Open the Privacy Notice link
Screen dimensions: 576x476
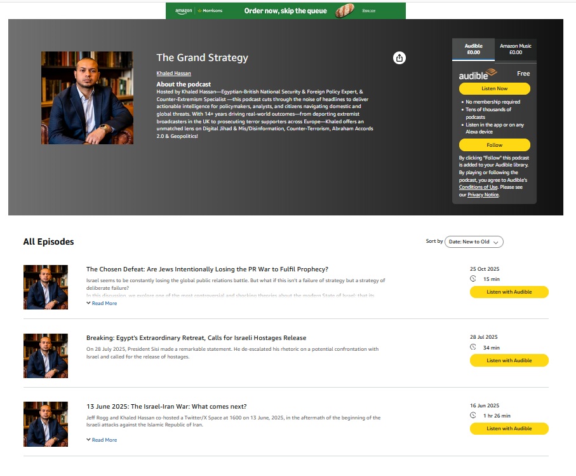(x=483, y=195)
